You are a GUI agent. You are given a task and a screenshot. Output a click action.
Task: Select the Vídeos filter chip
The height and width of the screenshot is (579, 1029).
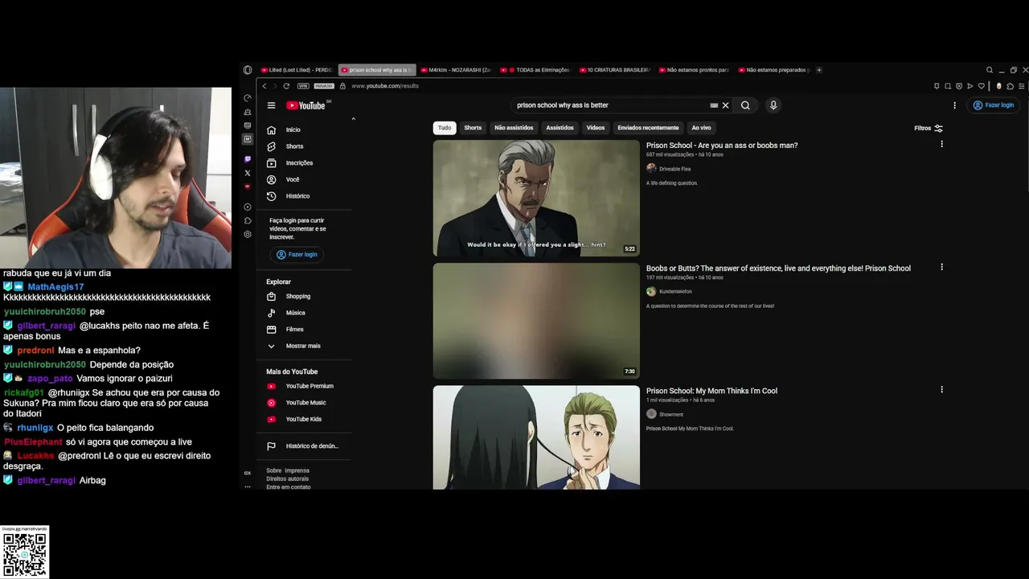(x=596, y=128)
